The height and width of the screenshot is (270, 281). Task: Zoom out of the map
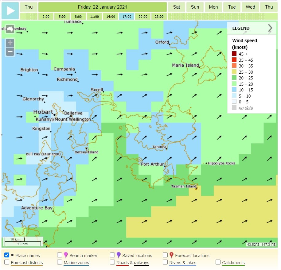10,52
